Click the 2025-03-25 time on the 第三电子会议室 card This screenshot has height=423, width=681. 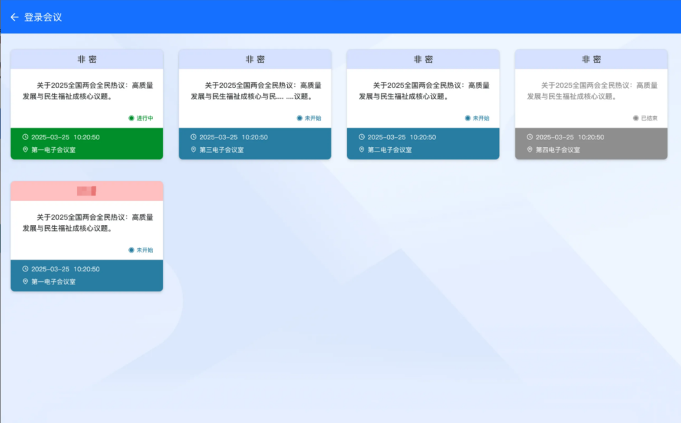coord(233,137)
